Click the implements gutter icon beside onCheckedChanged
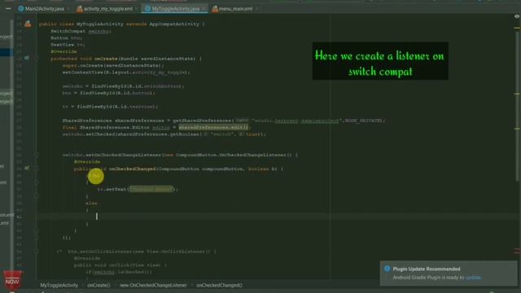 (27, 168)
